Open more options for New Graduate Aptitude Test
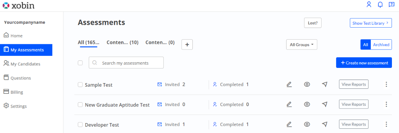 tap(386, 104)
